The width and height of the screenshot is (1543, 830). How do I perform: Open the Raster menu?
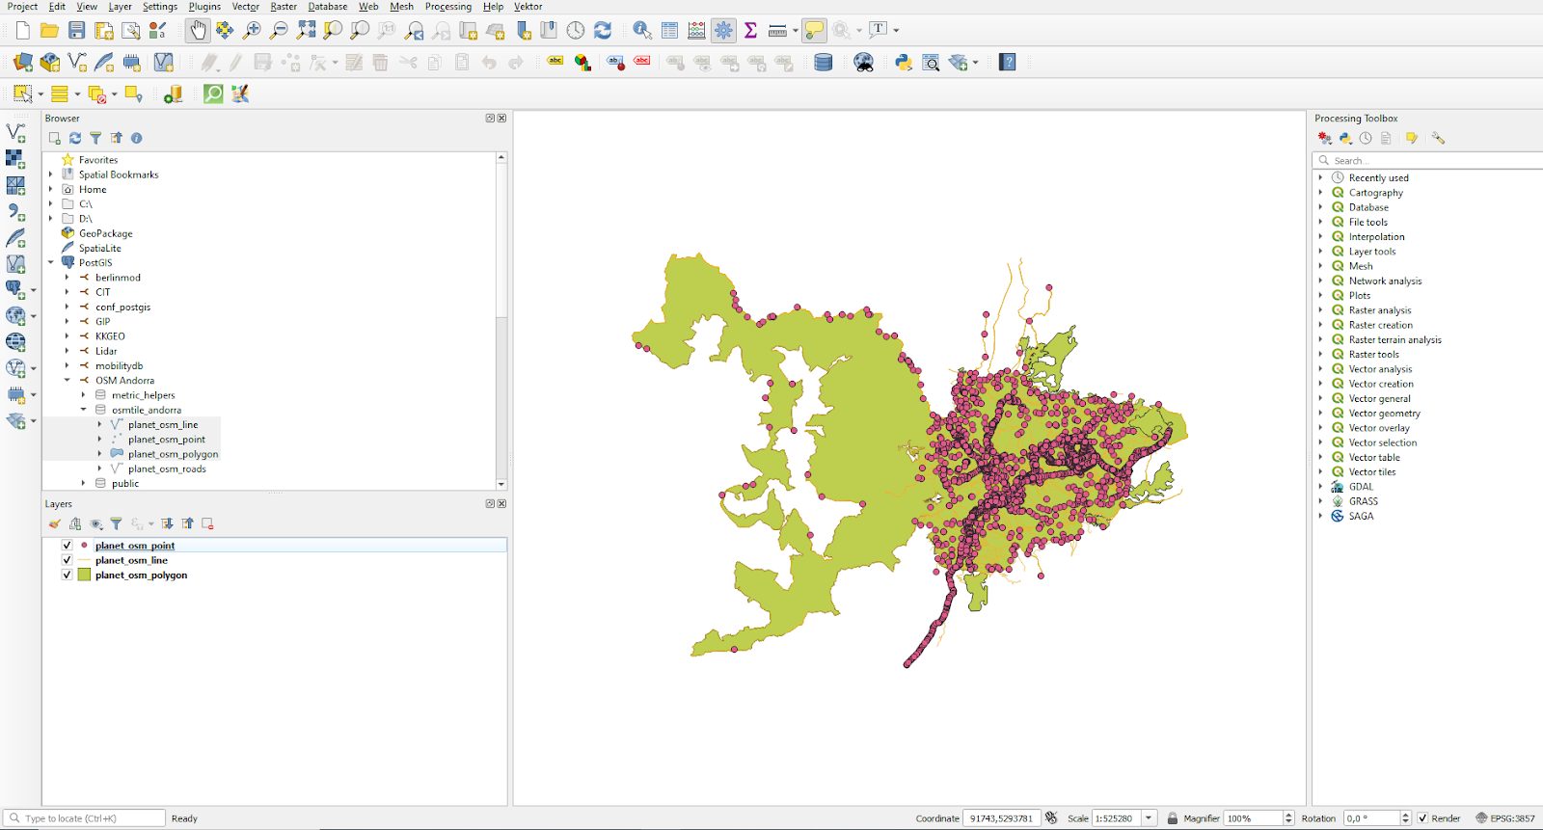tap(284, 7)
